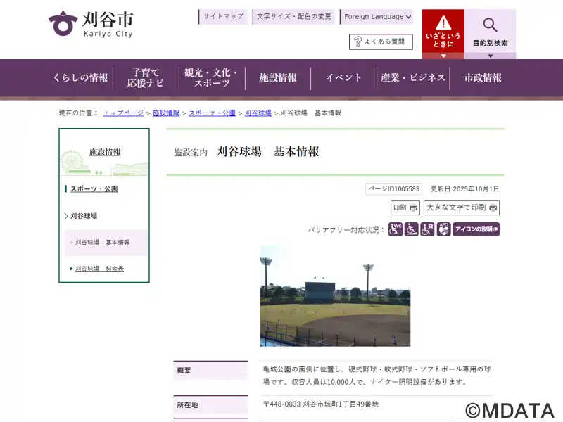Open 刈谷球場 料金表 in sidebar

pyautogui.click(x=99, y=269)
